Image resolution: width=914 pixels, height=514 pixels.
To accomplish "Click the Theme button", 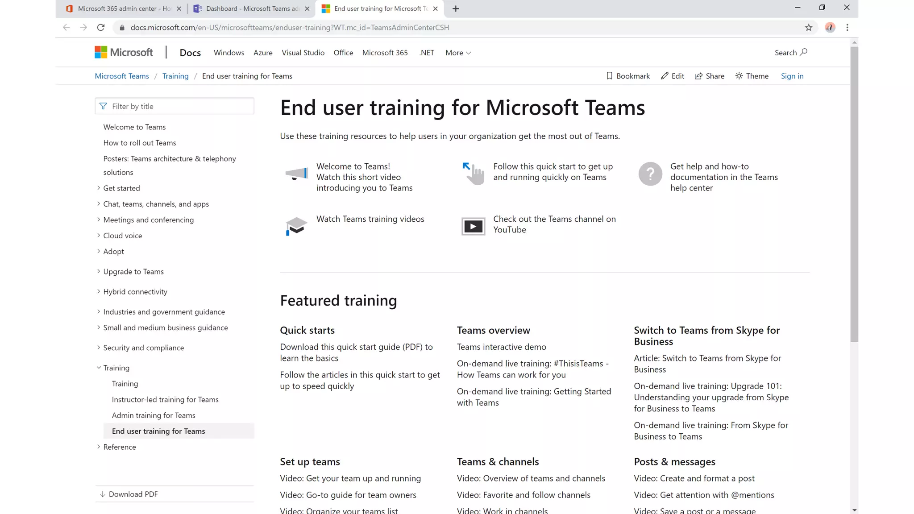I will click(752, 76).
